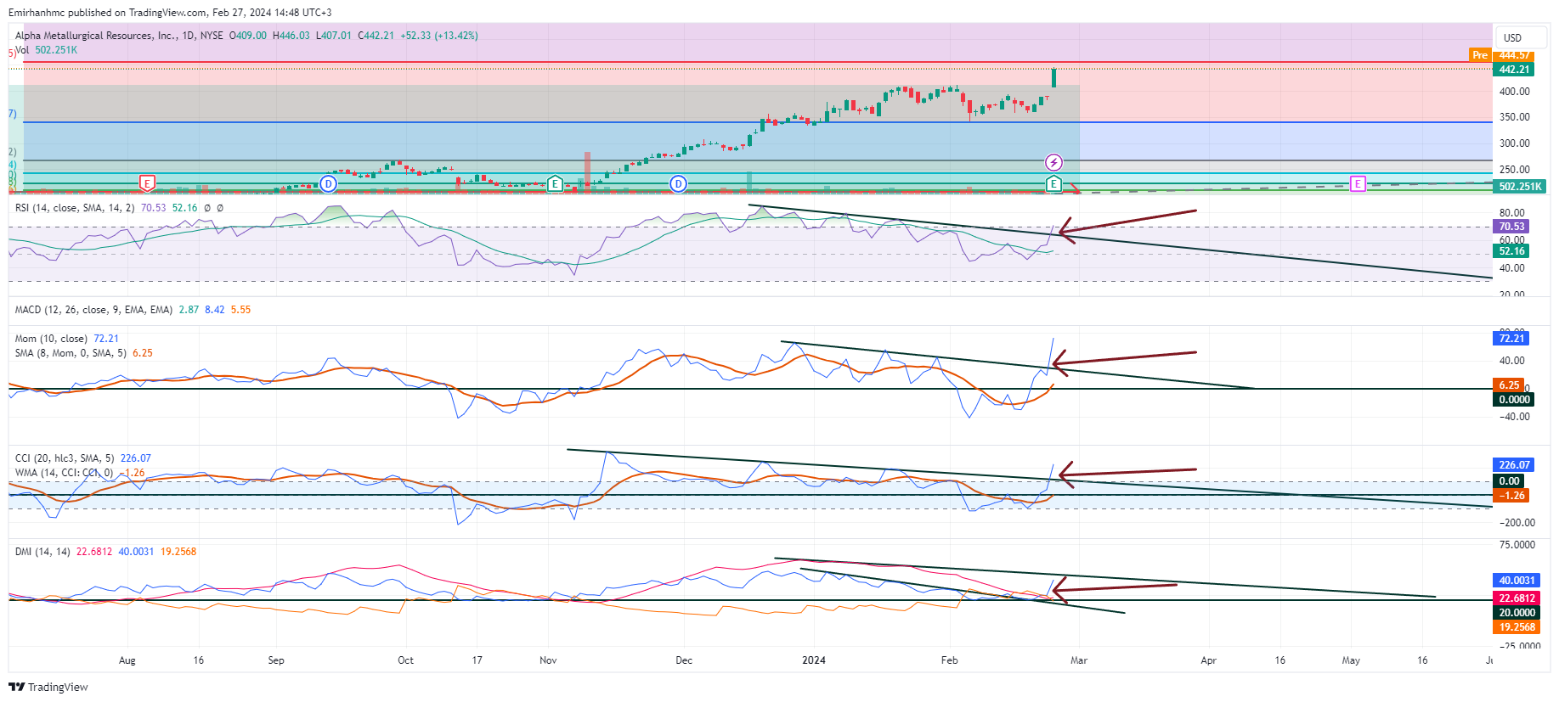Click the 70.53 RSI value label

tap(1511, 227)
